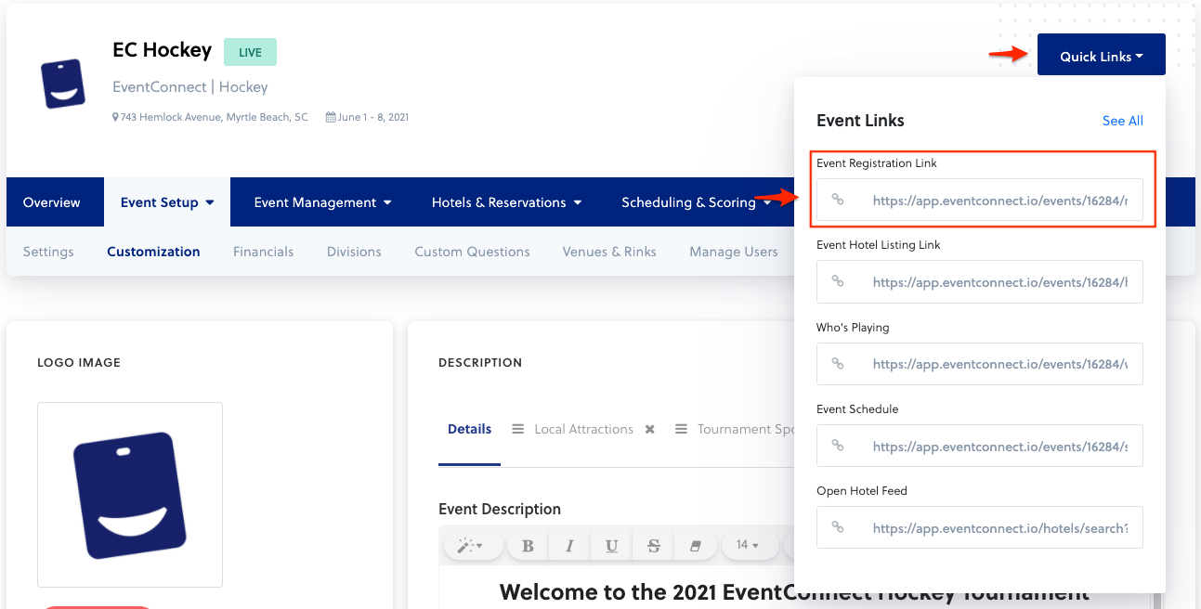
Task: Click the drag handle beside Local Attractions
Action: click(x=517, y=429)
